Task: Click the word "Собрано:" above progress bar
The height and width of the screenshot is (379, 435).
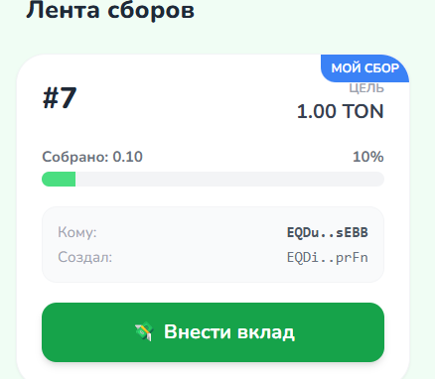Action: point(75,157)
